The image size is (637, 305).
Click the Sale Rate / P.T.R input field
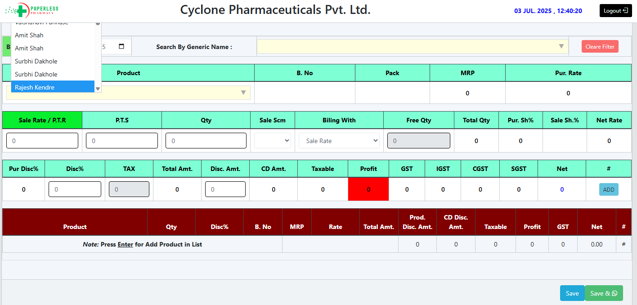click(x=42, y=141)
